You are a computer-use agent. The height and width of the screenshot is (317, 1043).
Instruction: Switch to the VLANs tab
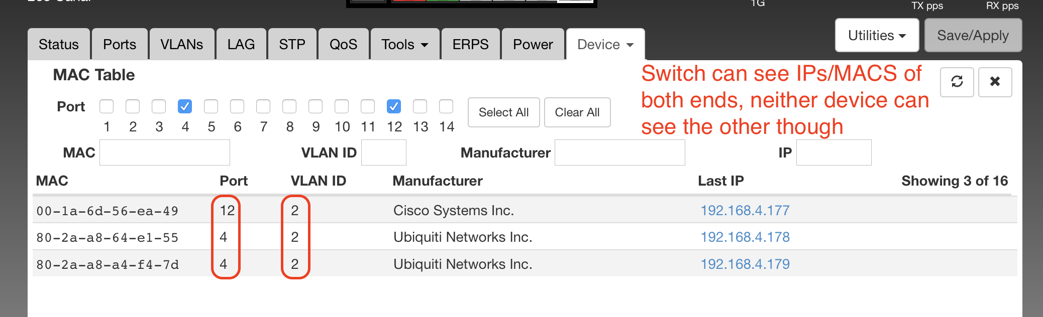pos(181,45)
